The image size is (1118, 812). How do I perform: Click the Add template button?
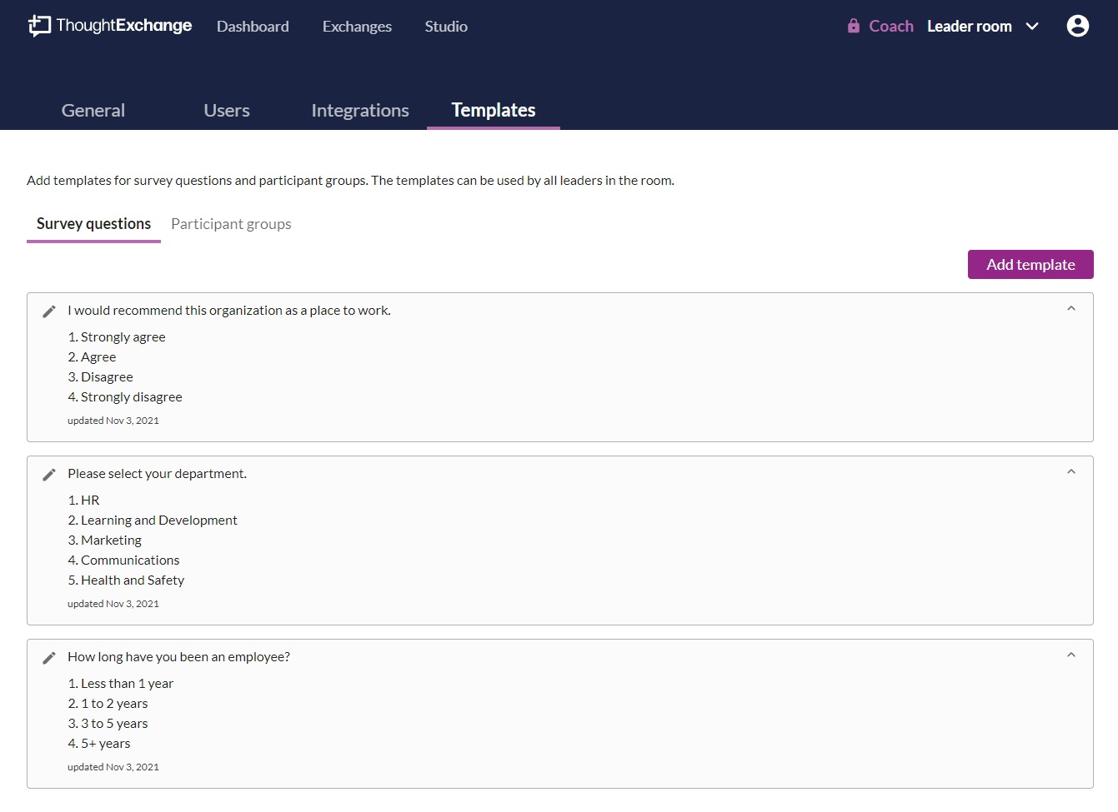[x=1030, y=265]
